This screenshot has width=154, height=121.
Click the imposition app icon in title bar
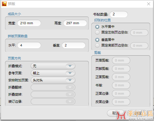pos(4,4)
